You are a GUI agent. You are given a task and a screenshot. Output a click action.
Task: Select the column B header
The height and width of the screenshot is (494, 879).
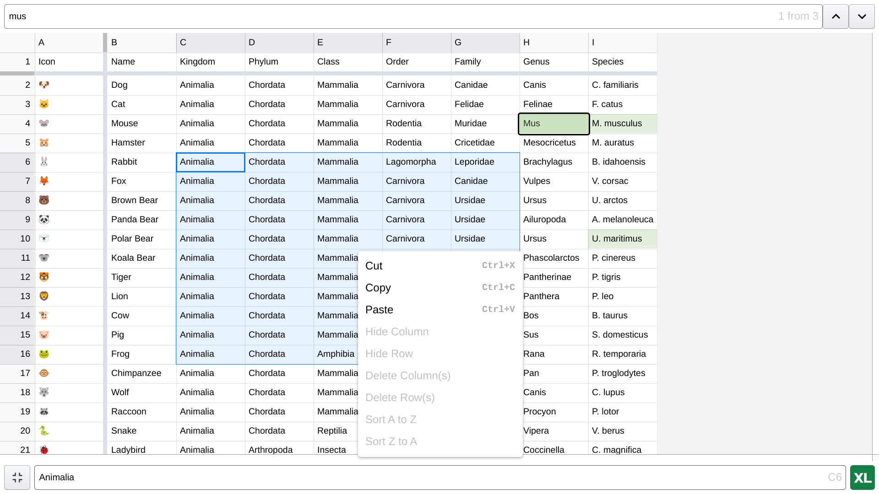[x=141, y=43]
